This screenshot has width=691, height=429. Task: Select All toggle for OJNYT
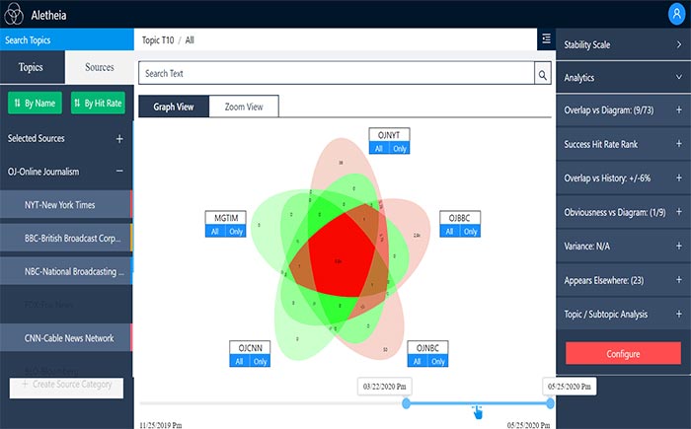click(x=378, y=149)
